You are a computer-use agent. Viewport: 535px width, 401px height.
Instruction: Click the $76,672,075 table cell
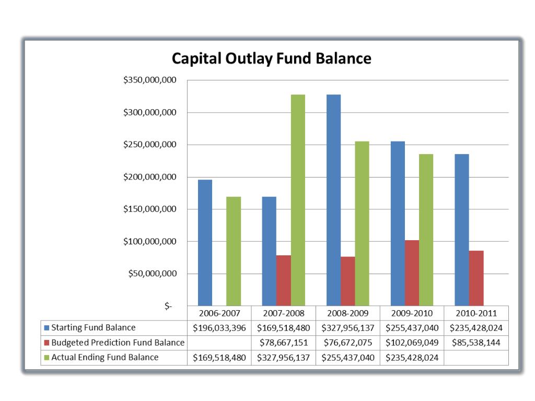[x=347, y=343]
